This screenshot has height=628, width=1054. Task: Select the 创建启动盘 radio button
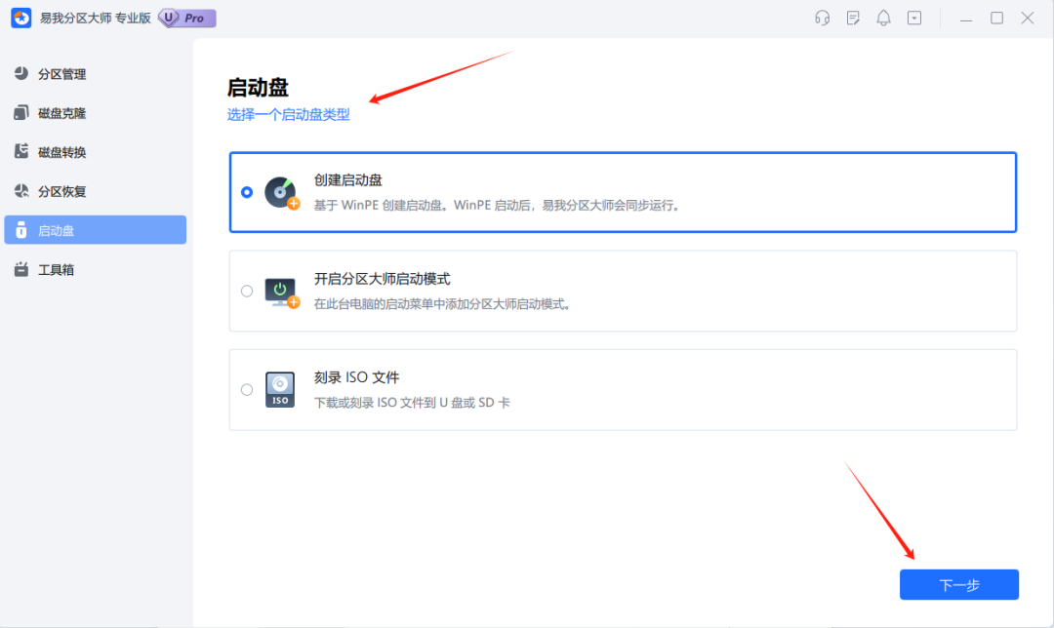[x=247, y=192]
